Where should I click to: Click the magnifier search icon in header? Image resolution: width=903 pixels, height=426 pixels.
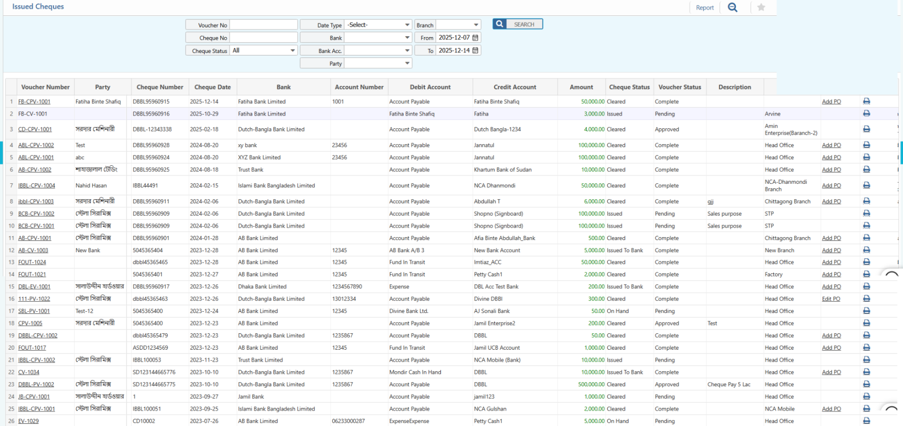tap(732, 8)
